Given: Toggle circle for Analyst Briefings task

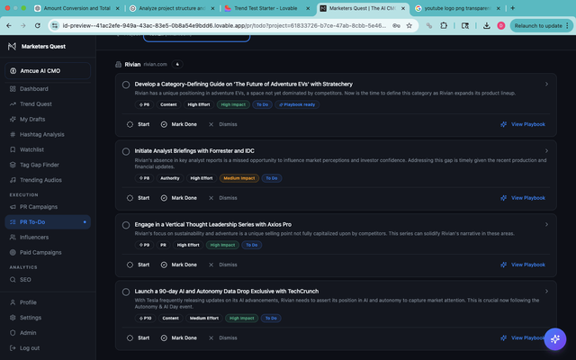Looking at the screenshot, I should coord(126,151).
